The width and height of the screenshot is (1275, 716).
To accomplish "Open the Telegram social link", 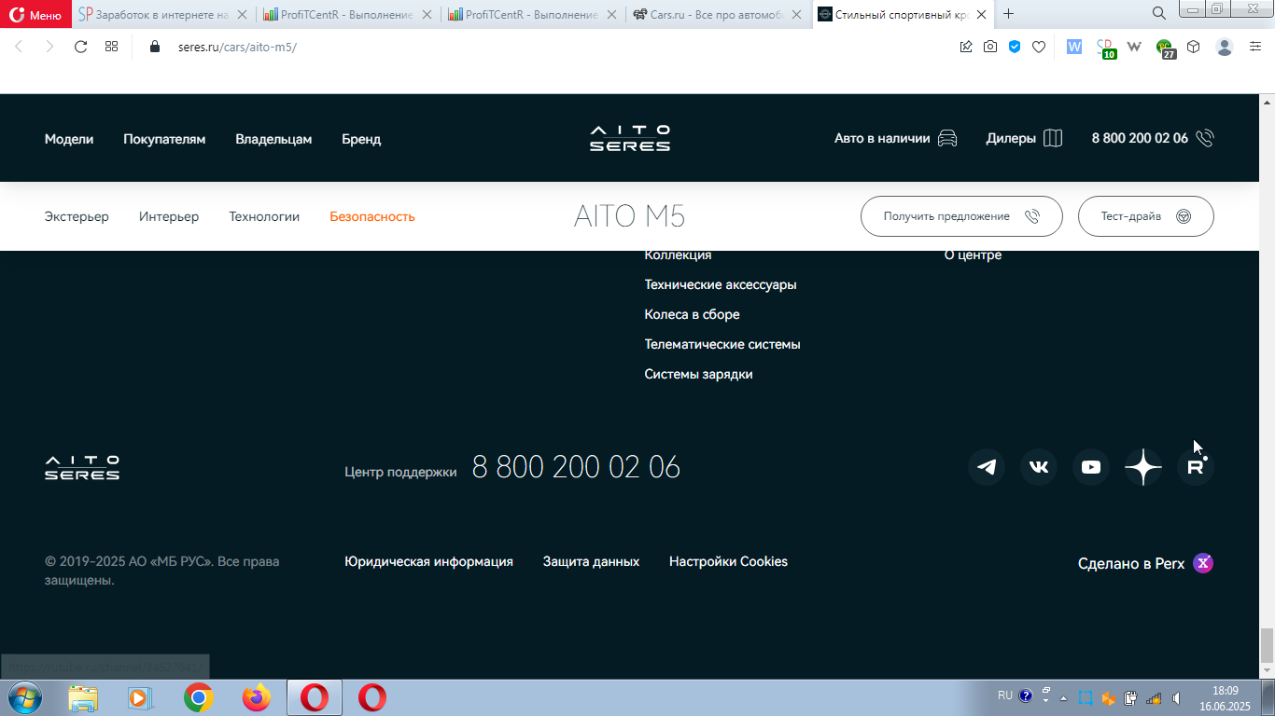I will (x=987, y=467).
